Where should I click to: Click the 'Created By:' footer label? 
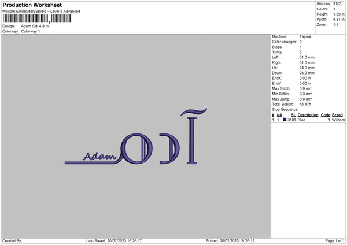[12, 241]
